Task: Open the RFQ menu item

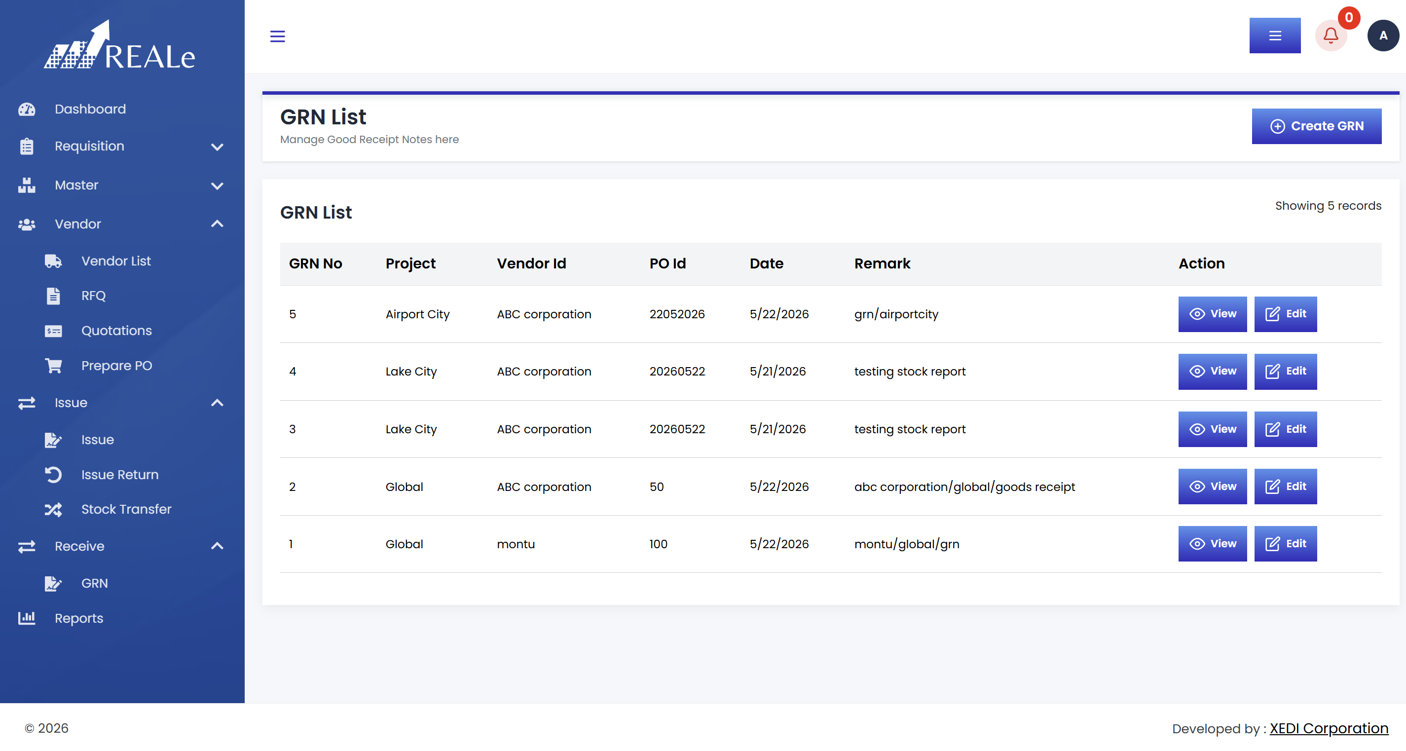Action: coord(93,296)
